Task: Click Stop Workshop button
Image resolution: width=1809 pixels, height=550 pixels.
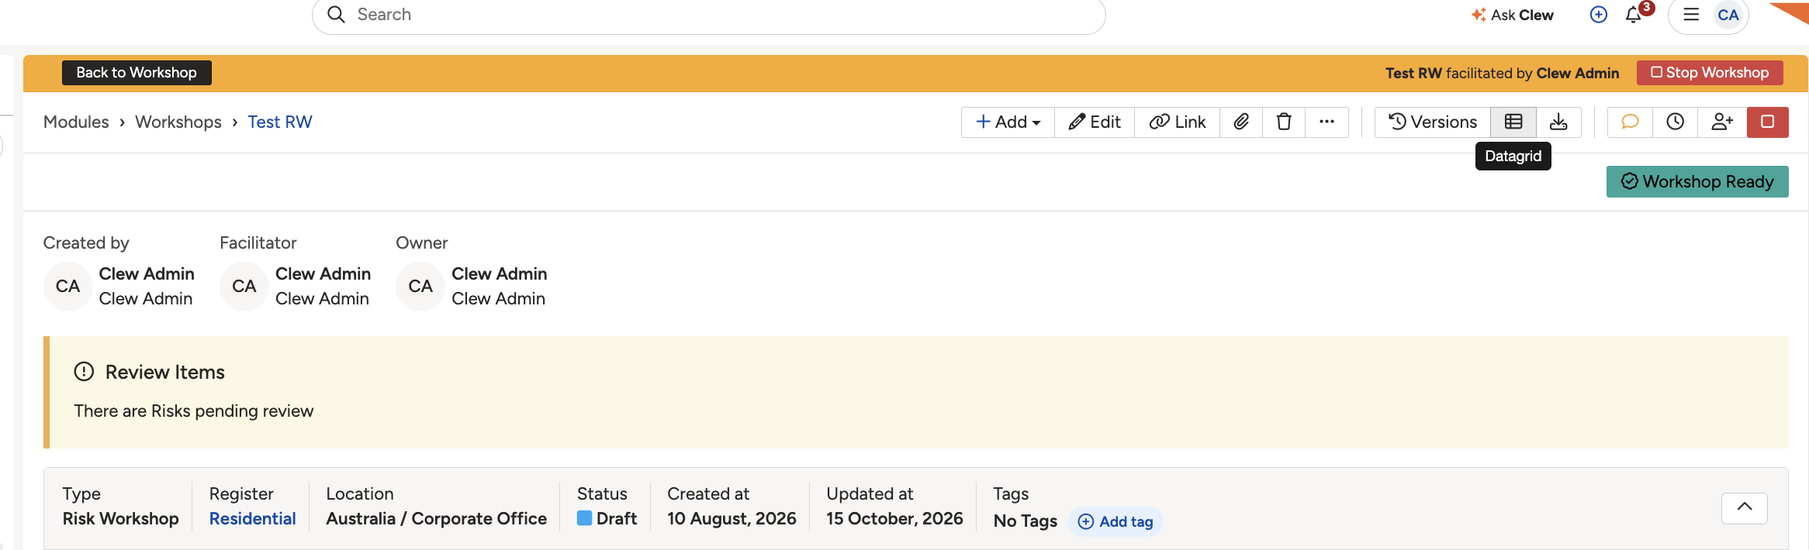Action: [x=1710, y=73]
